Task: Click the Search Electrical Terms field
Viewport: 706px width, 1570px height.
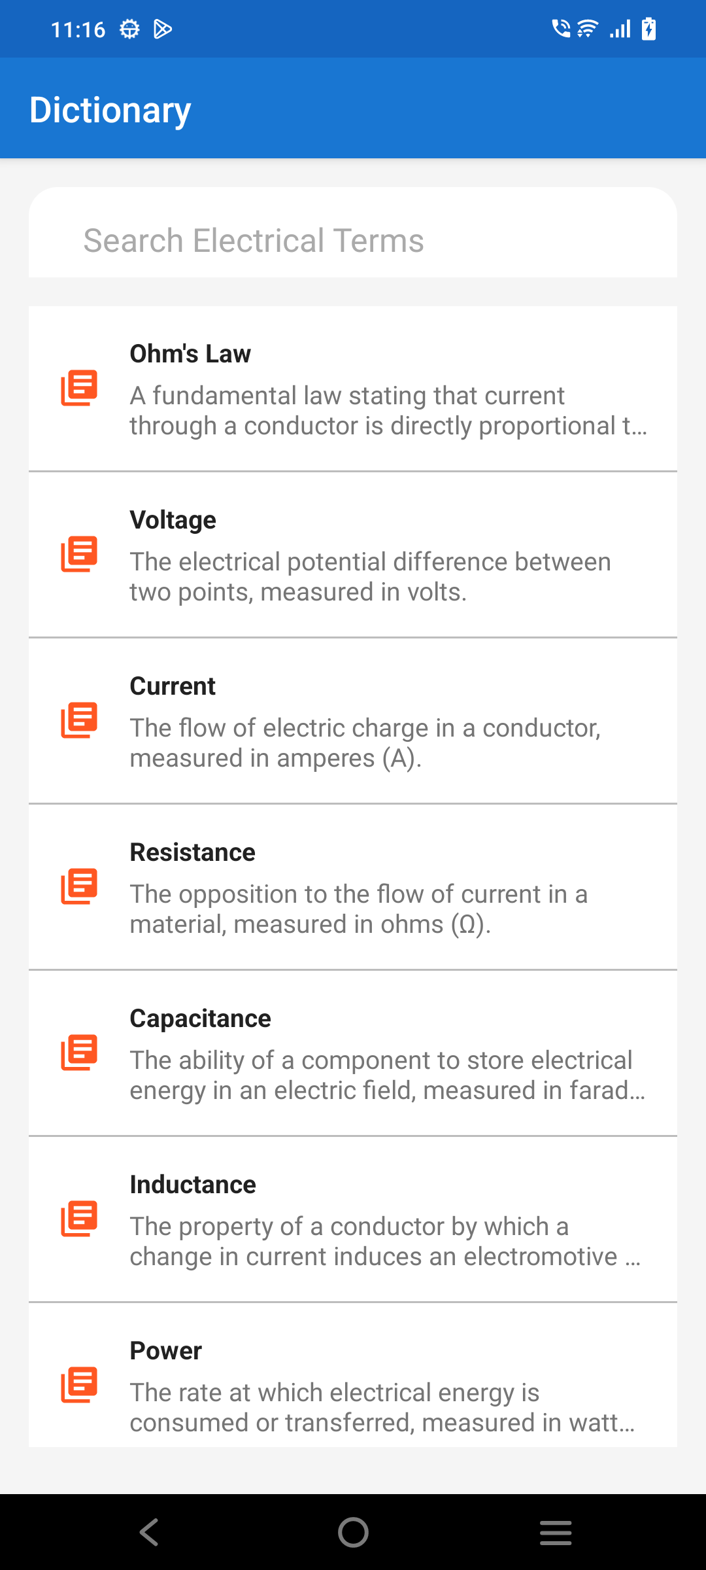Action: (x=353, y=240)
